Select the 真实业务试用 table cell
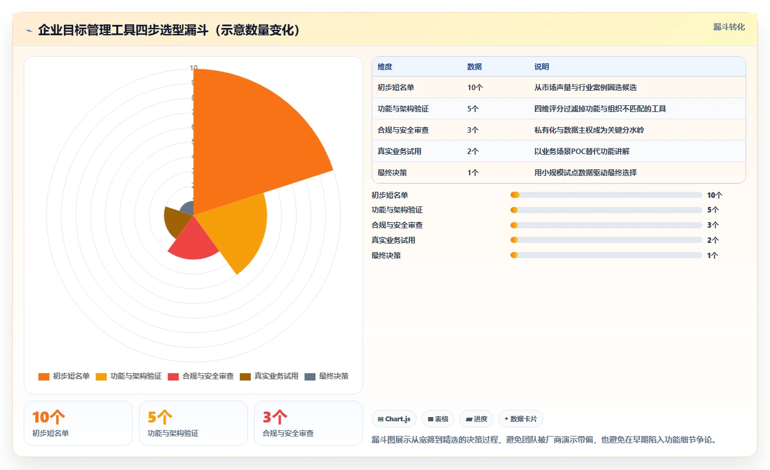The image size is (770, 470). 399,152
